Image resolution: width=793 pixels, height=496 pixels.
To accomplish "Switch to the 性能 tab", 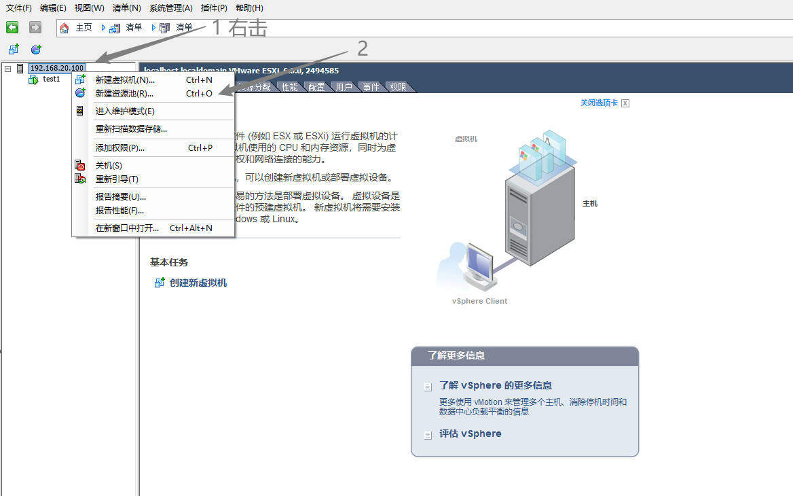I will pyautogui.click(x=289, y=86).
